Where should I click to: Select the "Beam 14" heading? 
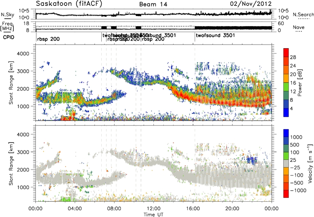pyautogui.click(x=153, y=4)
